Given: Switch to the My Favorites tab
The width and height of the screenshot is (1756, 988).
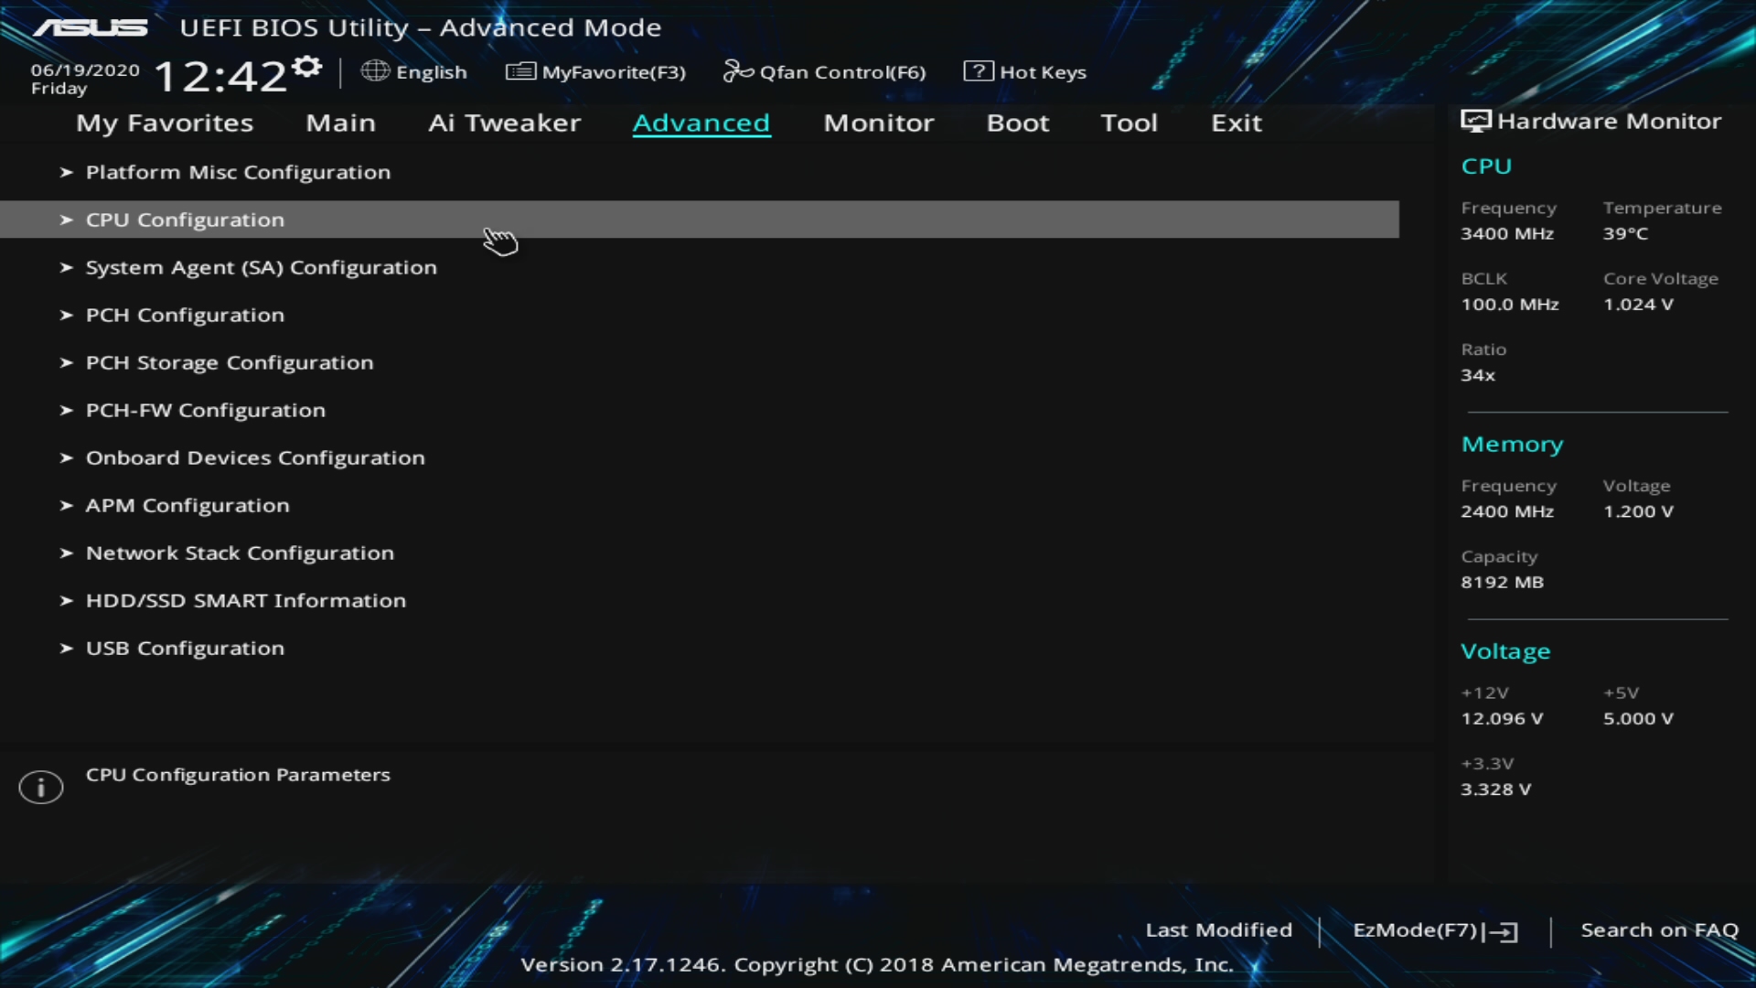Looking at the screenshot, I should pos(165,123).
